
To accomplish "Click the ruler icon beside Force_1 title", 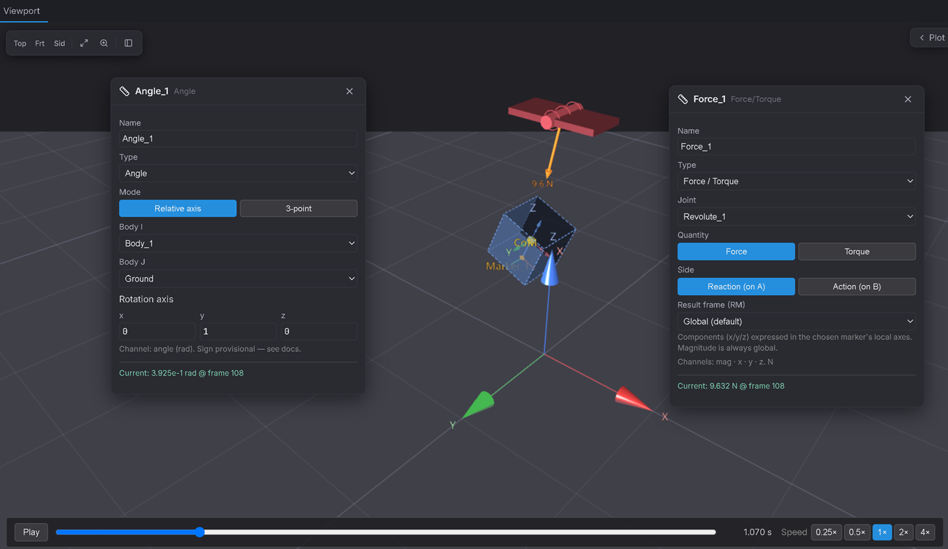I will point(683,99).
